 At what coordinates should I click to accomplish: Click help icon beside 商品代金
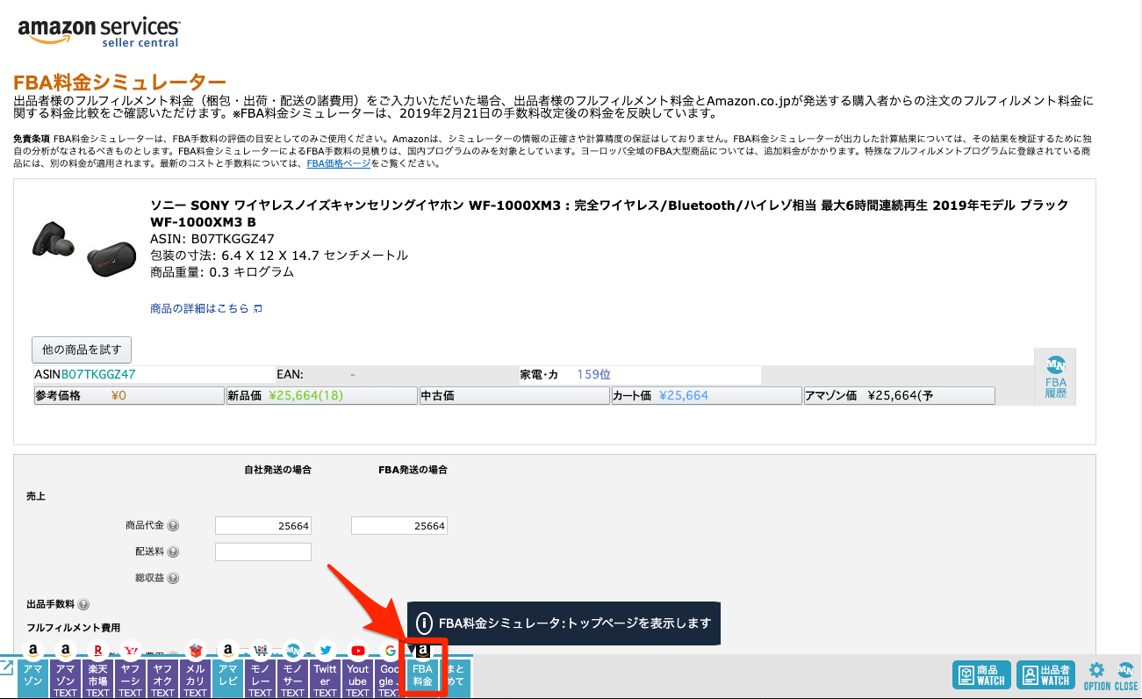173,526
